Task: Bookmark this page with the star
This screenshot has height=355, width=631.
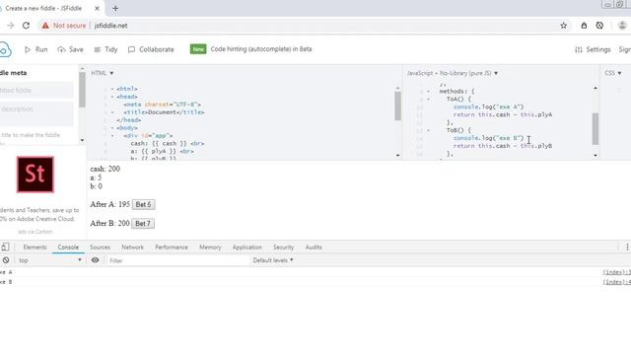Action: [x=563, y=26]
